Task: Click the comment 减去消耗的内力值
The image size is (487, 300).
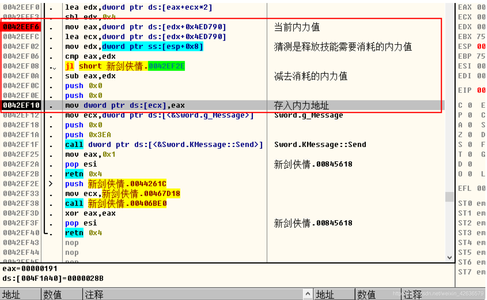Action: coord(311,76)
